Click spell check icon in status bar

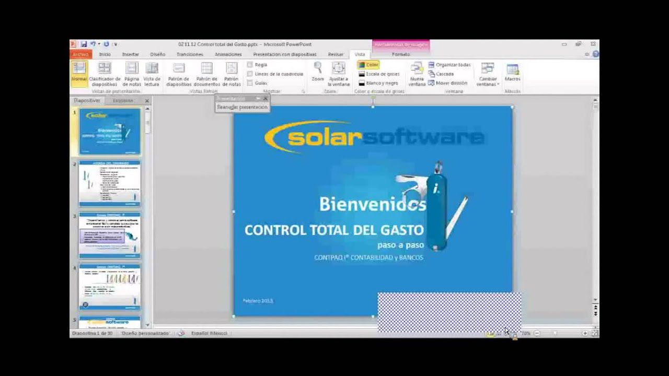point(181,333)
